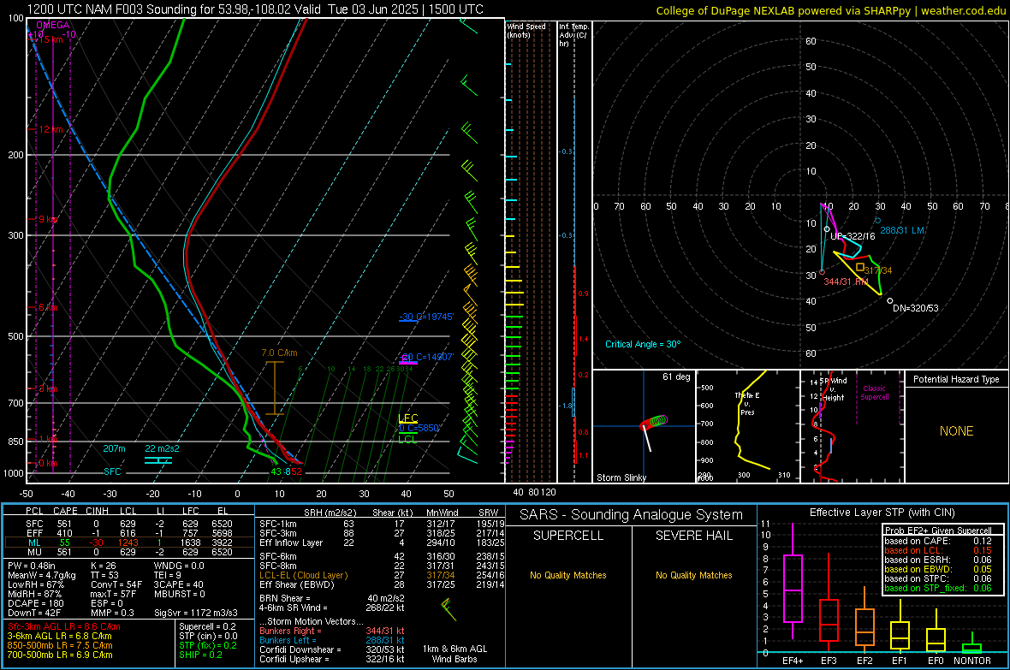
Task: Click the 'CAPE' column header
Action: [x=65, y=511]
